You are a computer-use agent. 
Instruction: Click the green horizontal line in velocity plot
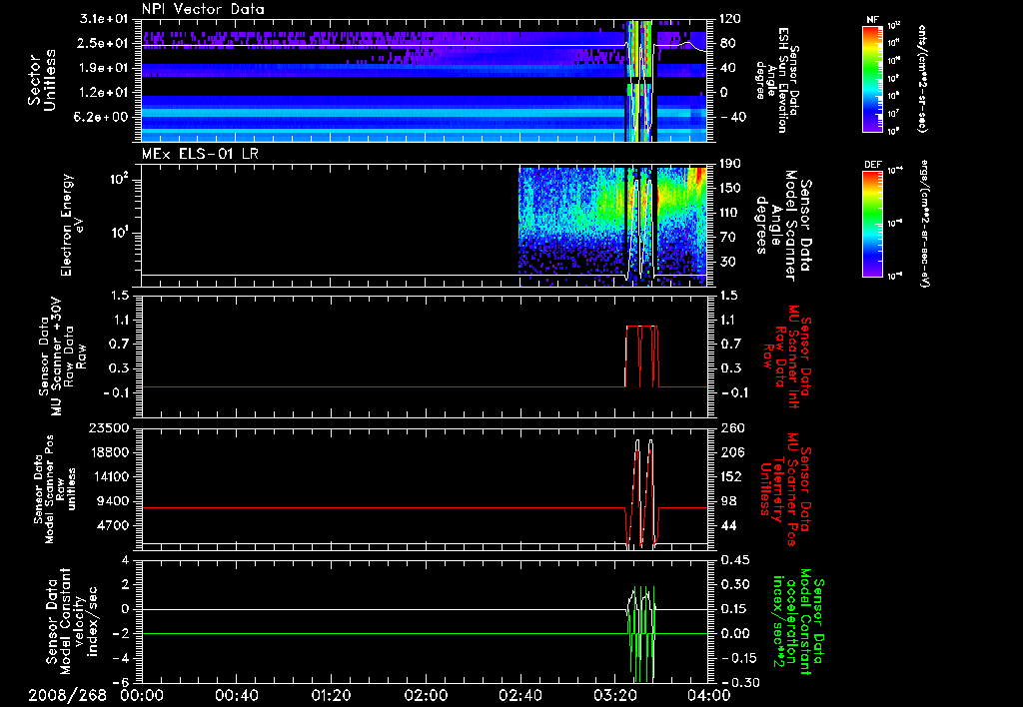380,633
